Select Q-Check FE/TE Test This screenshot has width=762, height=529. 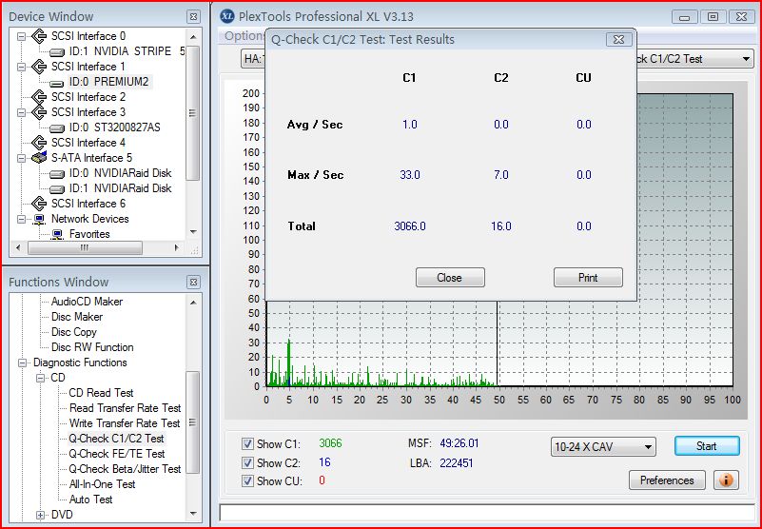117,454
